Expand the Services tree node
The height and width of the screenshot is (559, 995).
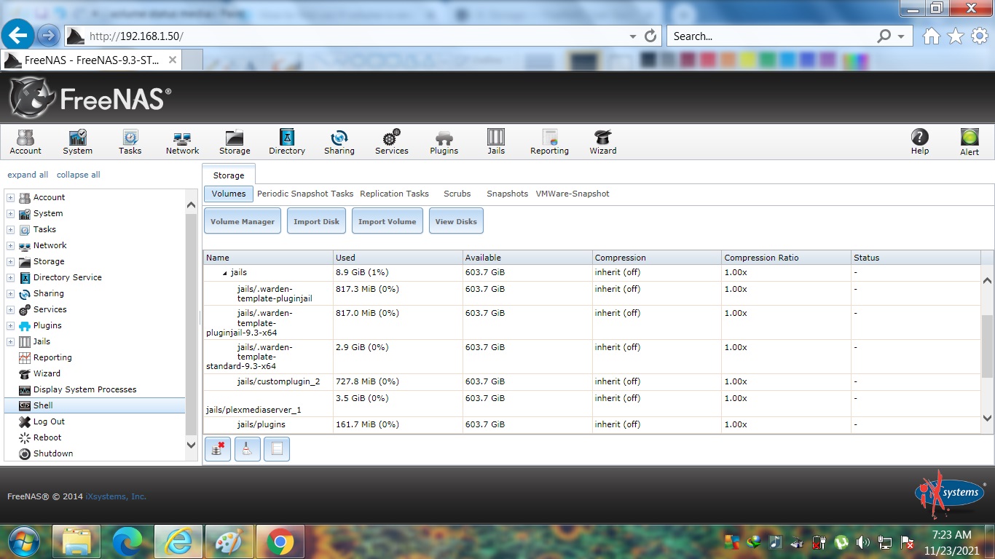(11, 309)
